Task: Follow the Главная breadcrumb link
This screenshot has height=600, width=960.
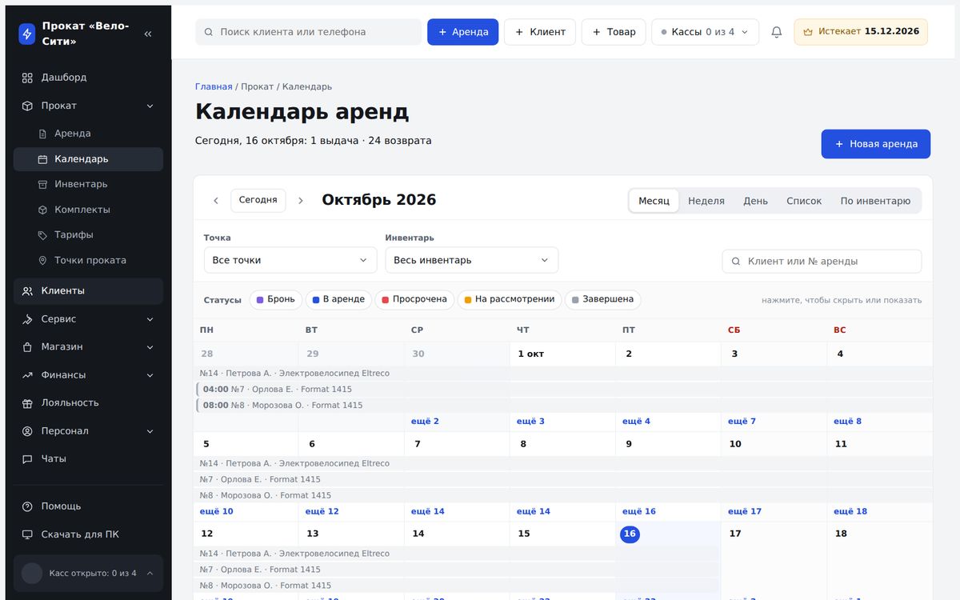Action: point(214,86)
